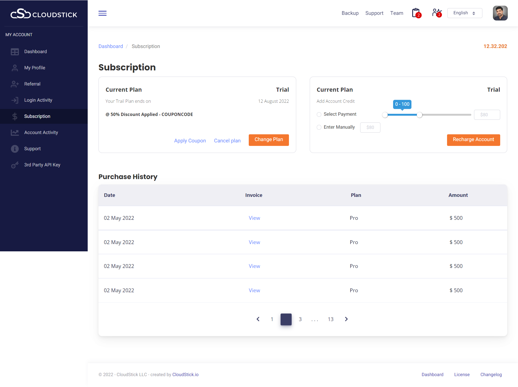The width and height of the screenshot is (518, 387).
Task: Select the Select Payment radio option
Action: pyautogui.click(x=319, y=114)
